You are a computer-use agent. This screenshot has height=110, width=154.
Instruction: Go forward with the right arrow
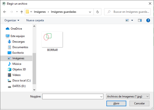coord(11,12)
